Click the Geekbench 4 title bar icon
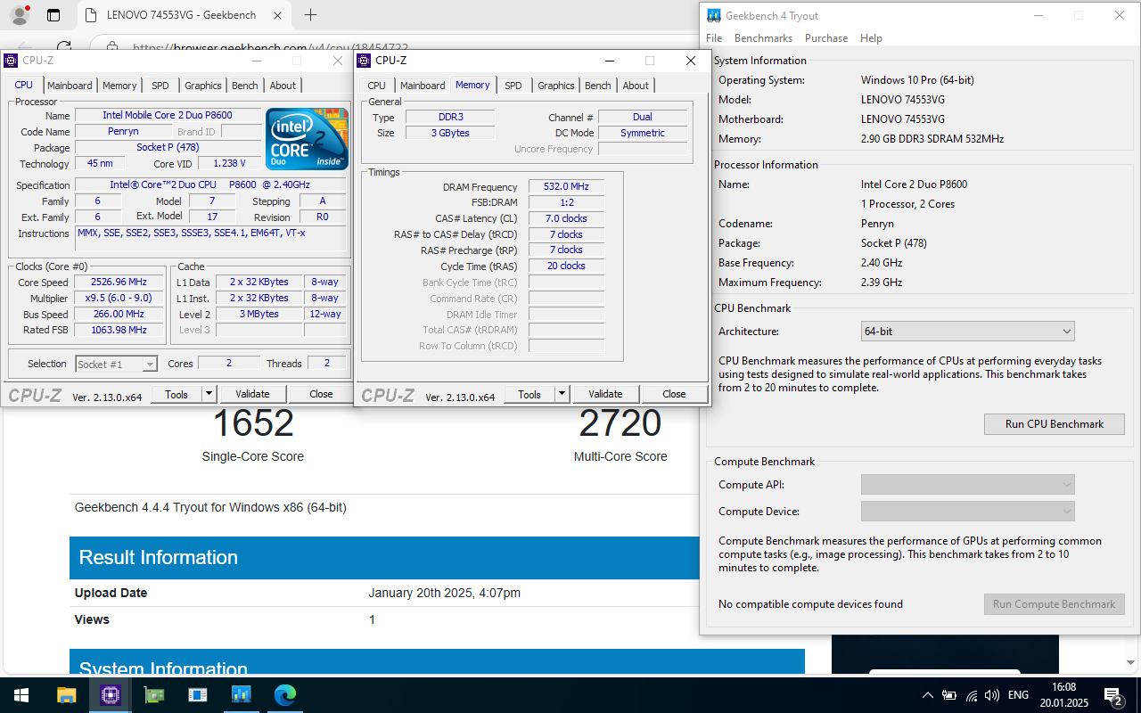1141x713 pixels. coord(714,15)
